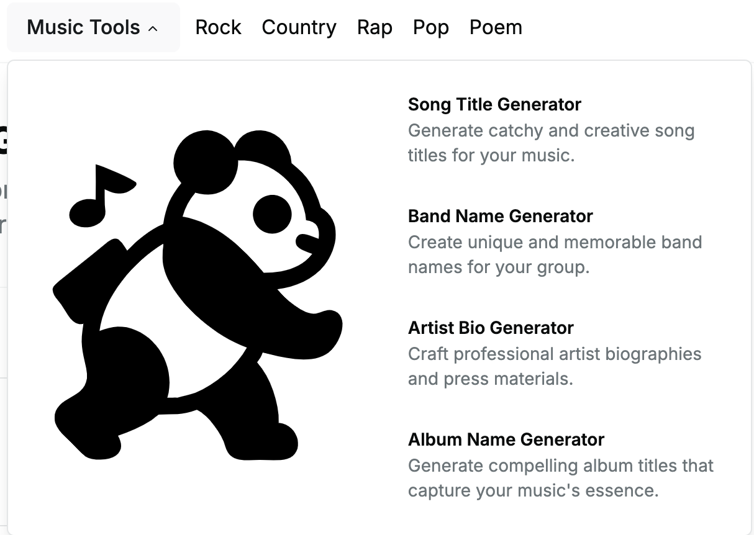The image size is (754, 535).
Task: Launch the Artist Bio Generator
Action: 491,328
